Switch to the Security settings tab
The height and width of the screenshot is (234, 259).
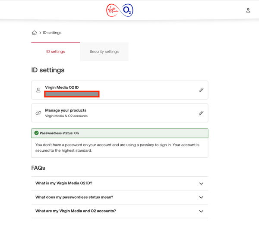(104, 52)
